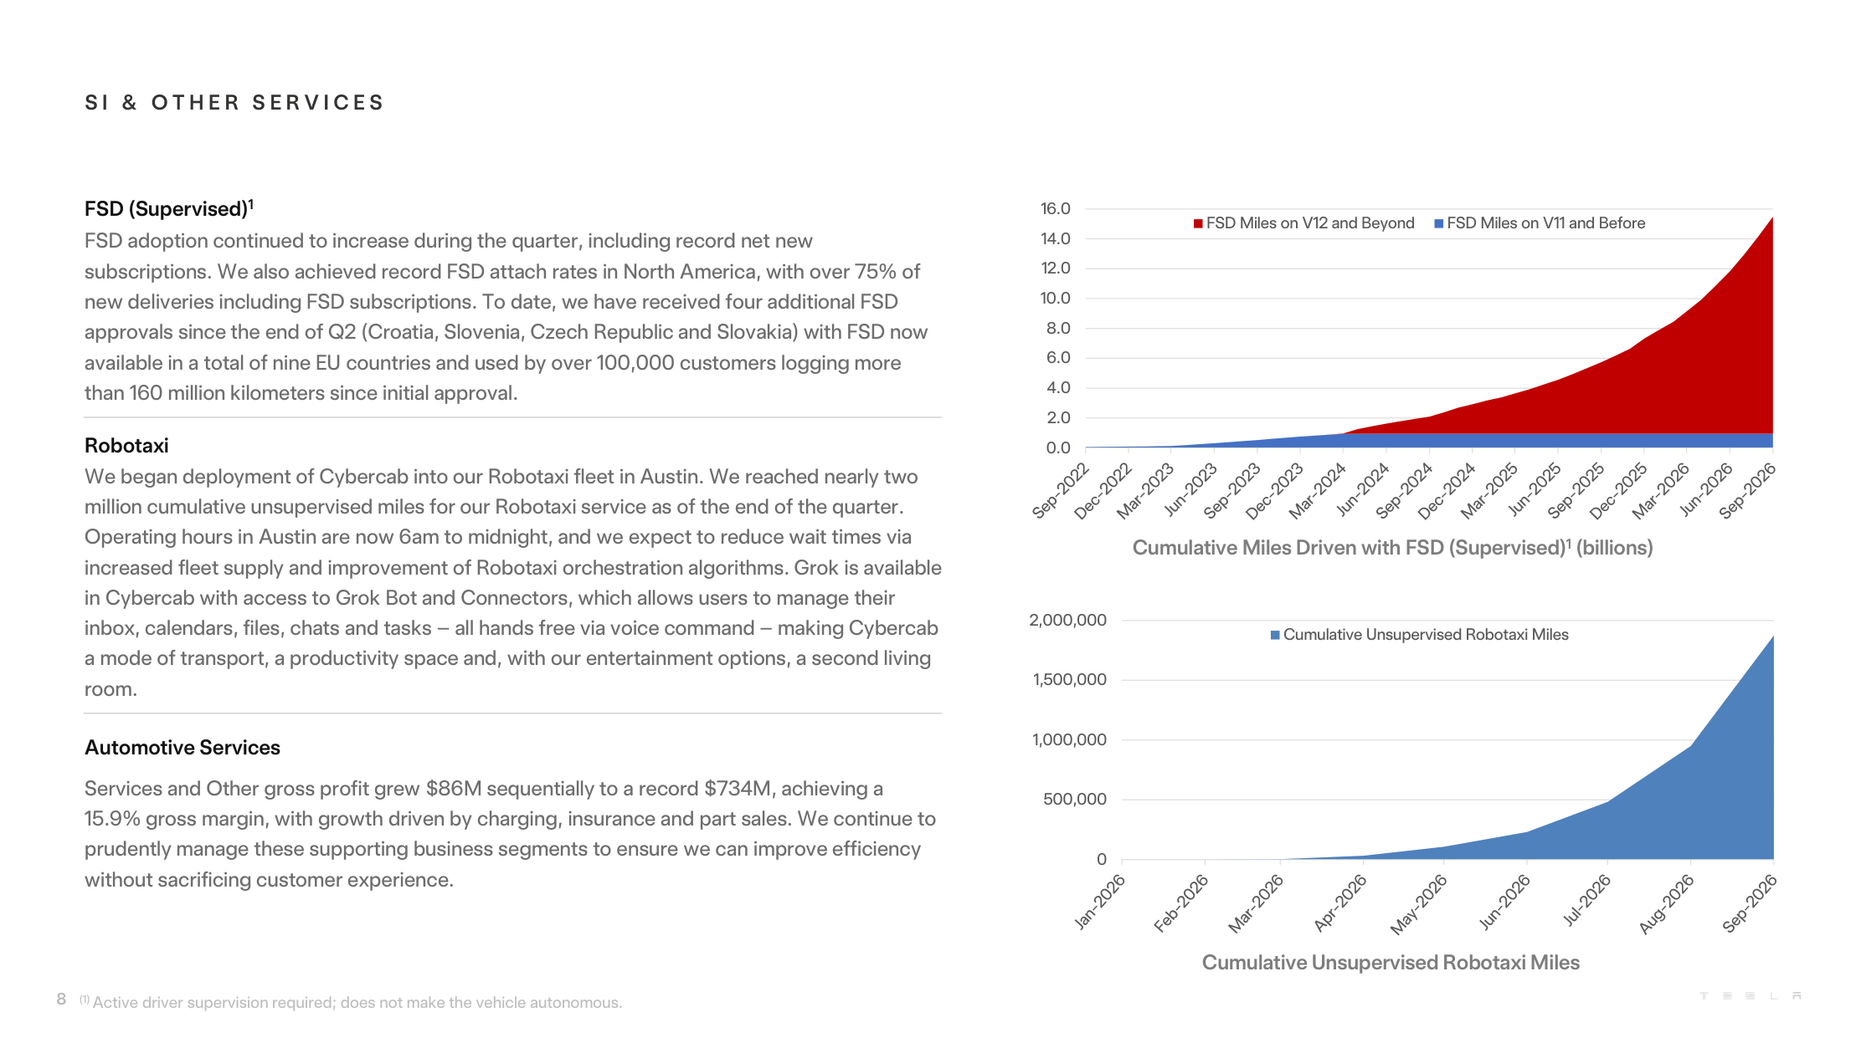Viewport: 1856px width, 1043px height.
Task: Click legend label 'FSD Miles on V11 and Before'
Action: click(x=1546, y=223)
